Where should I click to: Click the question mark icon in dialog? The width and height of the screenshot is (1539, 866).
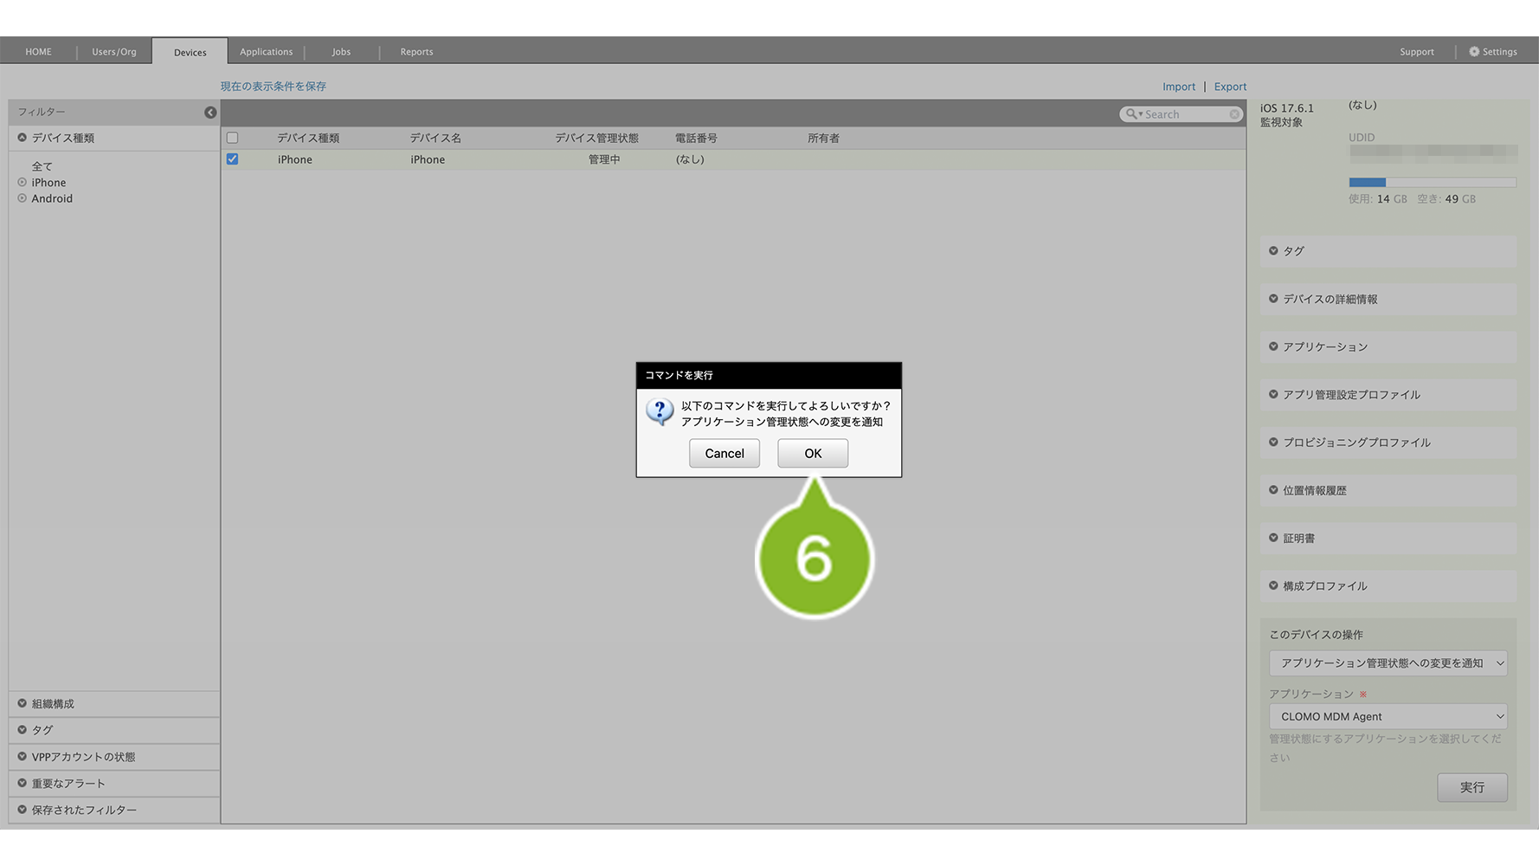[660, 412]
